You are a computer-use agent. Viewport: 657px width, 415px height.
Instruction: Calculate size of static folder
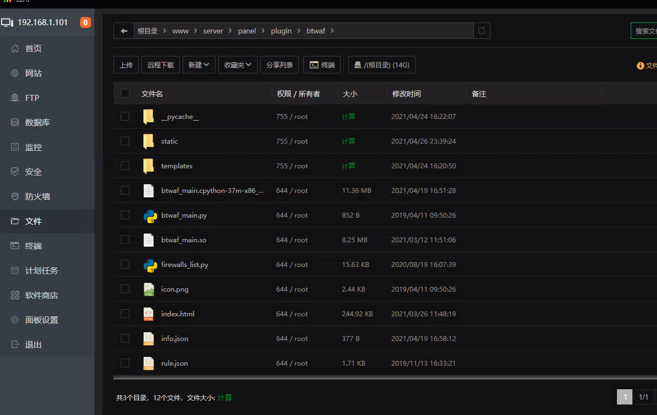[x=348, y=141]
